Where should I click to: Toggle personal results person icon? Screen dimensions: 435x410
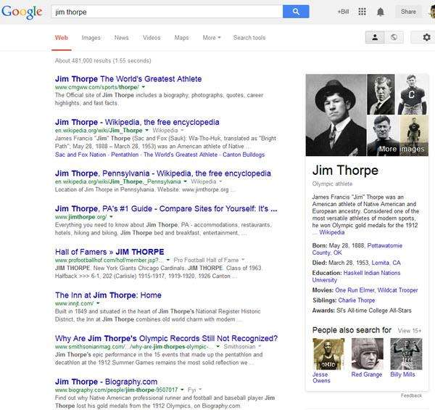coord(375,37)
